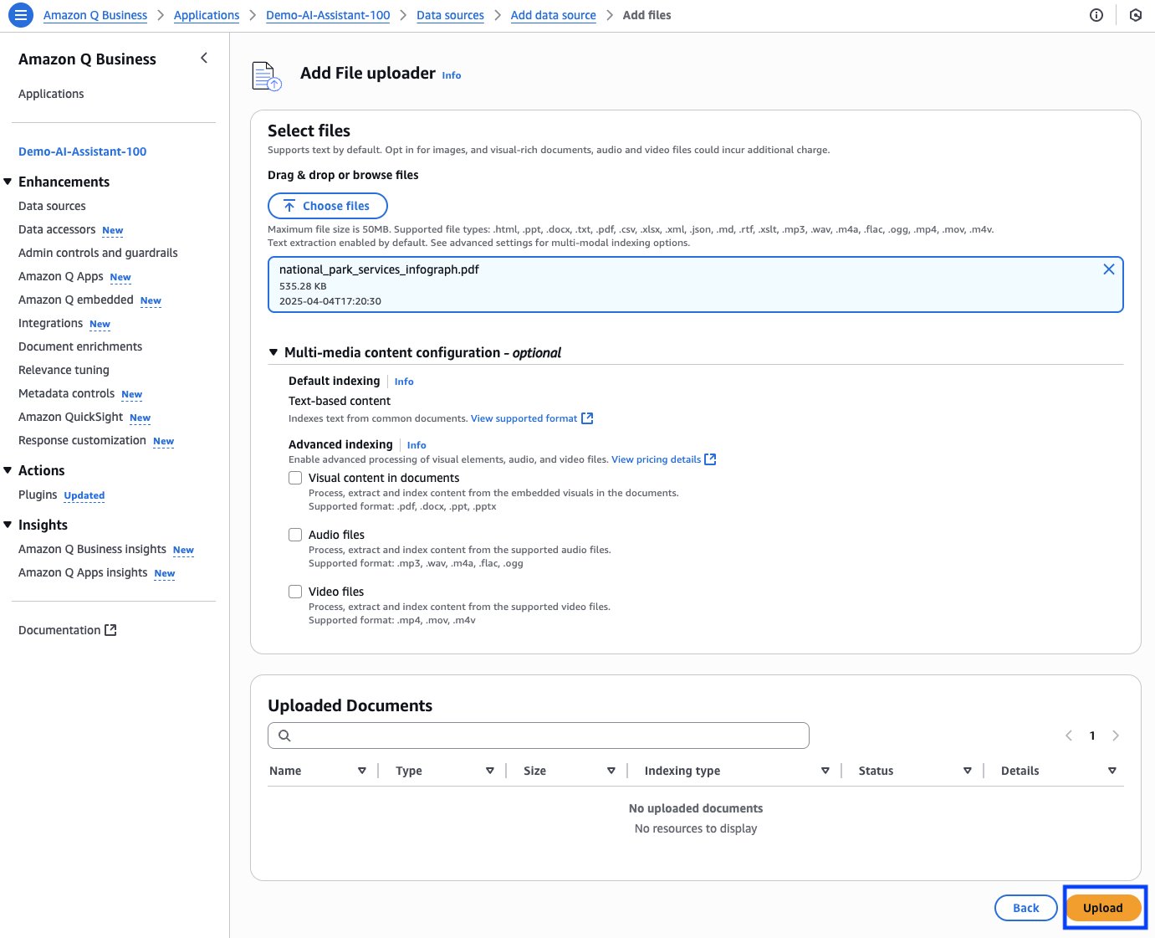The height and width of the screenshot is (938, 1155).
Task: Go to next page of uploaded documents
Action: click(x=1116, y=736)
